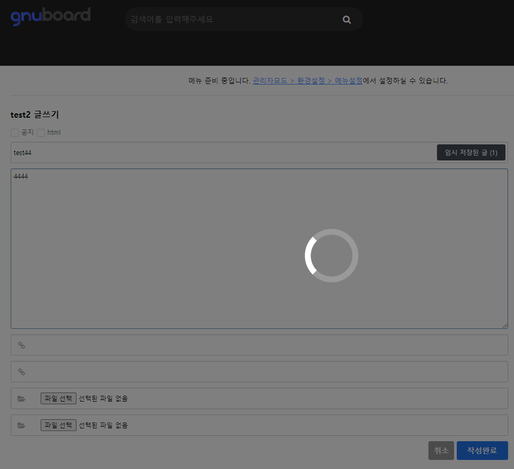514x469 pixels.
Task: Toggle the html checkbox
Action: (41, 133)
